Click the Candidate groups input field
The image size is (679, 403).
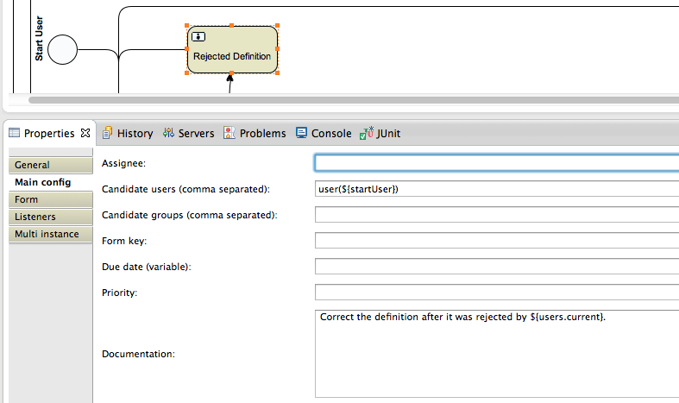pyautogui.click(x=496, y=215)
